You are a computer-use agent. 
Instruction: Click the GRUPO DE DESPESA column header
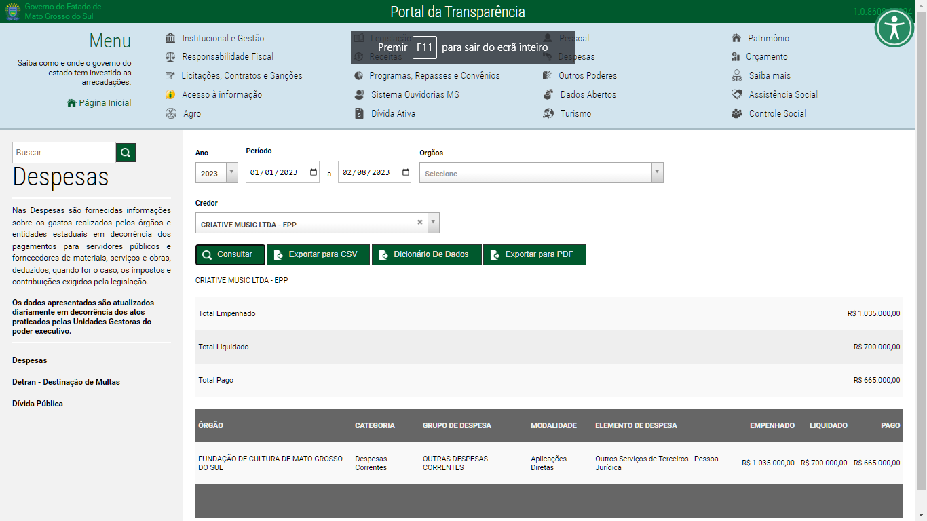[x=457, y=425]
